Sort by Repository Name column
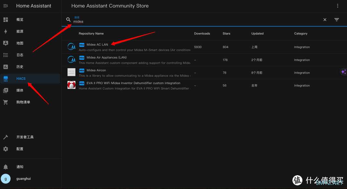Viewport: 347px width, 189px height. point(91,33)
